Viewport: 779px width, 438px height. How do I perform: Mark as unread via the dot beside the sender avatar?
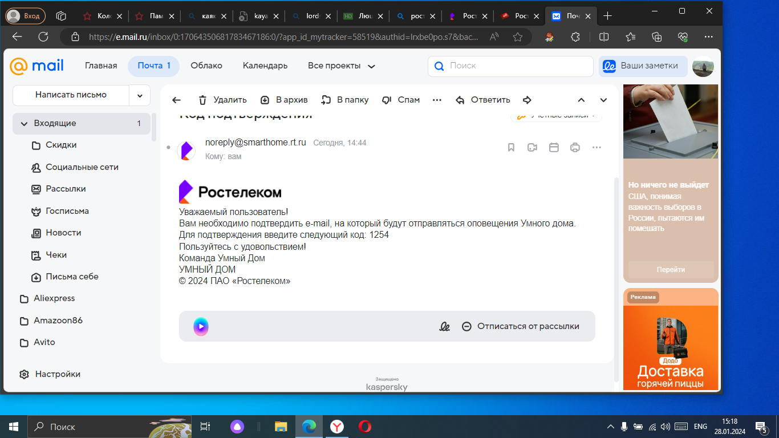point(168,147)
